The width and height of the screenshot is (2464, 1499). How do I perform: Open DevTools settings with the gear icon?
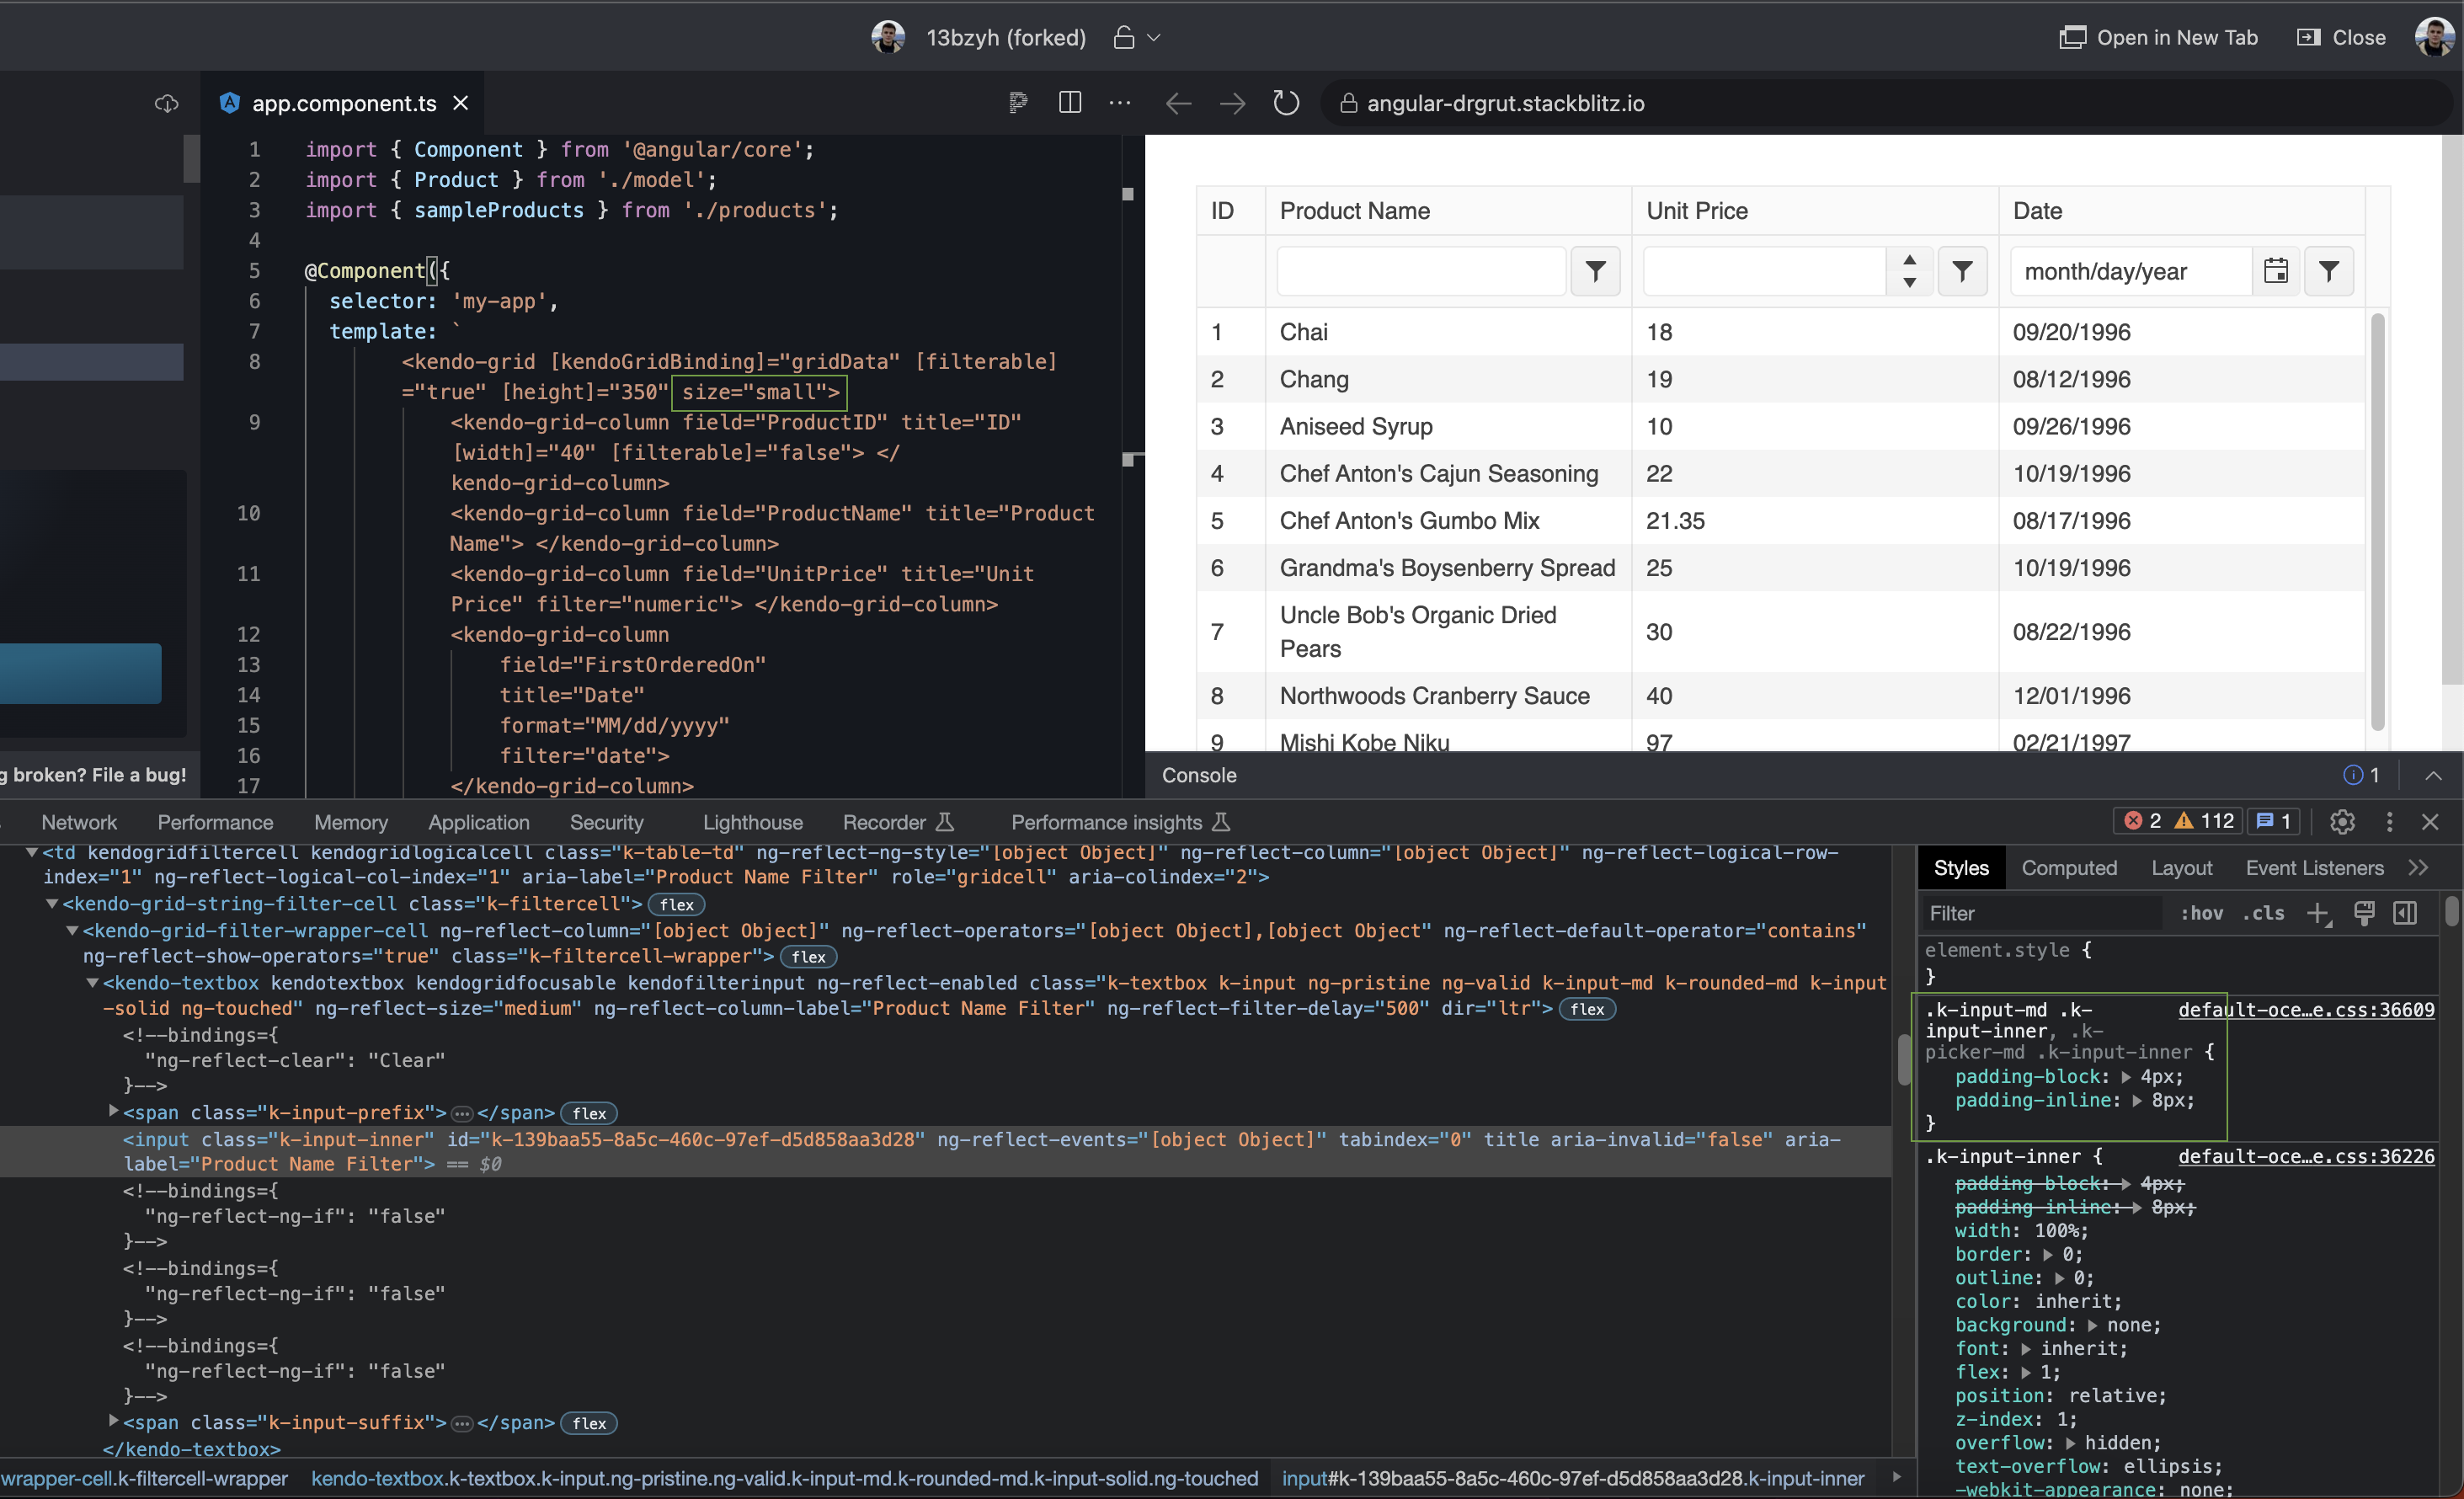2342,821
